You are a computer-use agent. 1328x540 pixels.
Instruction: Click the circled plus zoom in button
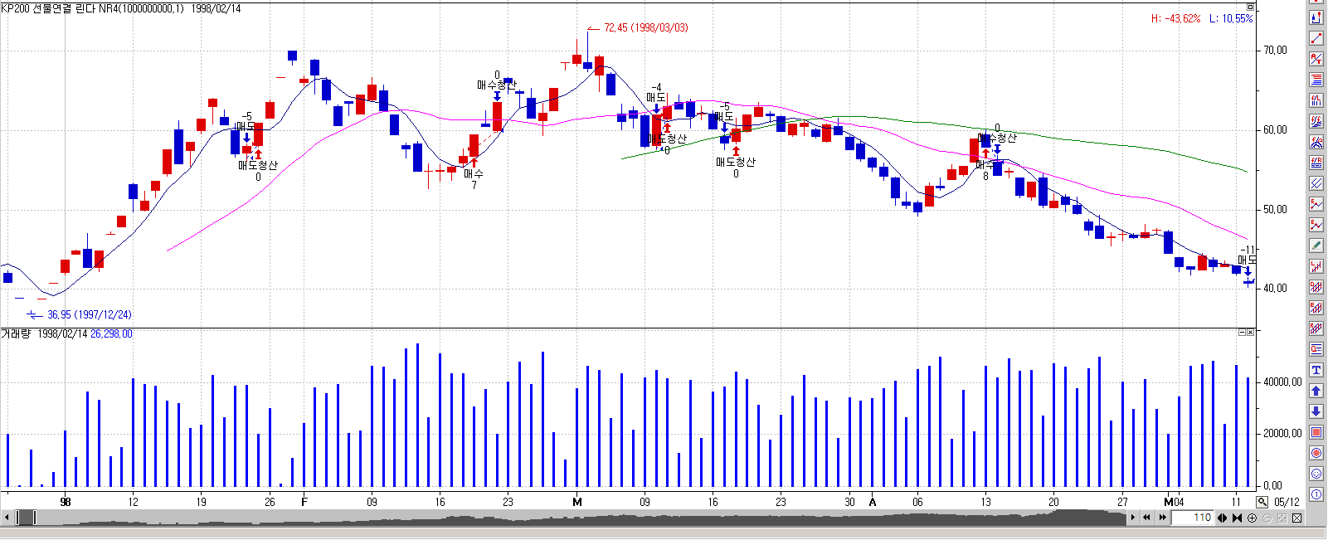click(x=1252, y=518)
